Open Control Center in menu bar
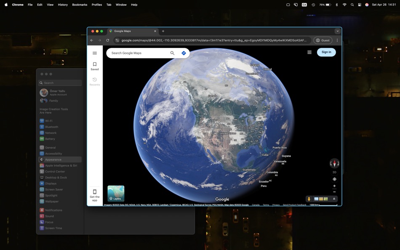This screenshot has width=400, height=250. coord(360,5)
